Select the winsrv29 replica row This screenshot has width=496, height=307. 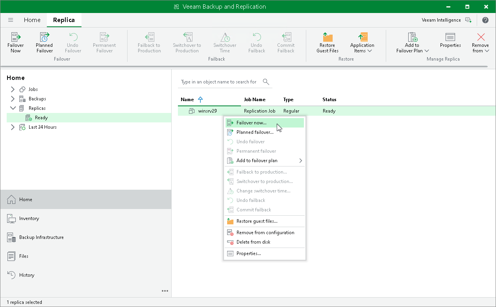pos(337,111)
